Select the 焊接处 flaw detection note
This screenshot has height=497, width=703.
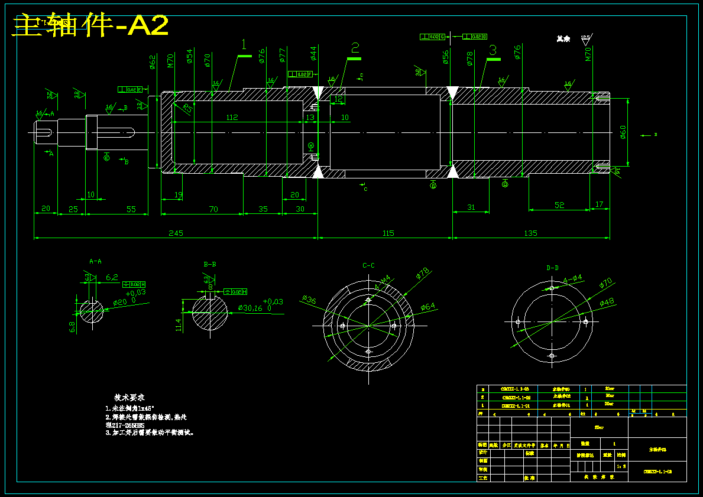(146, 421)
